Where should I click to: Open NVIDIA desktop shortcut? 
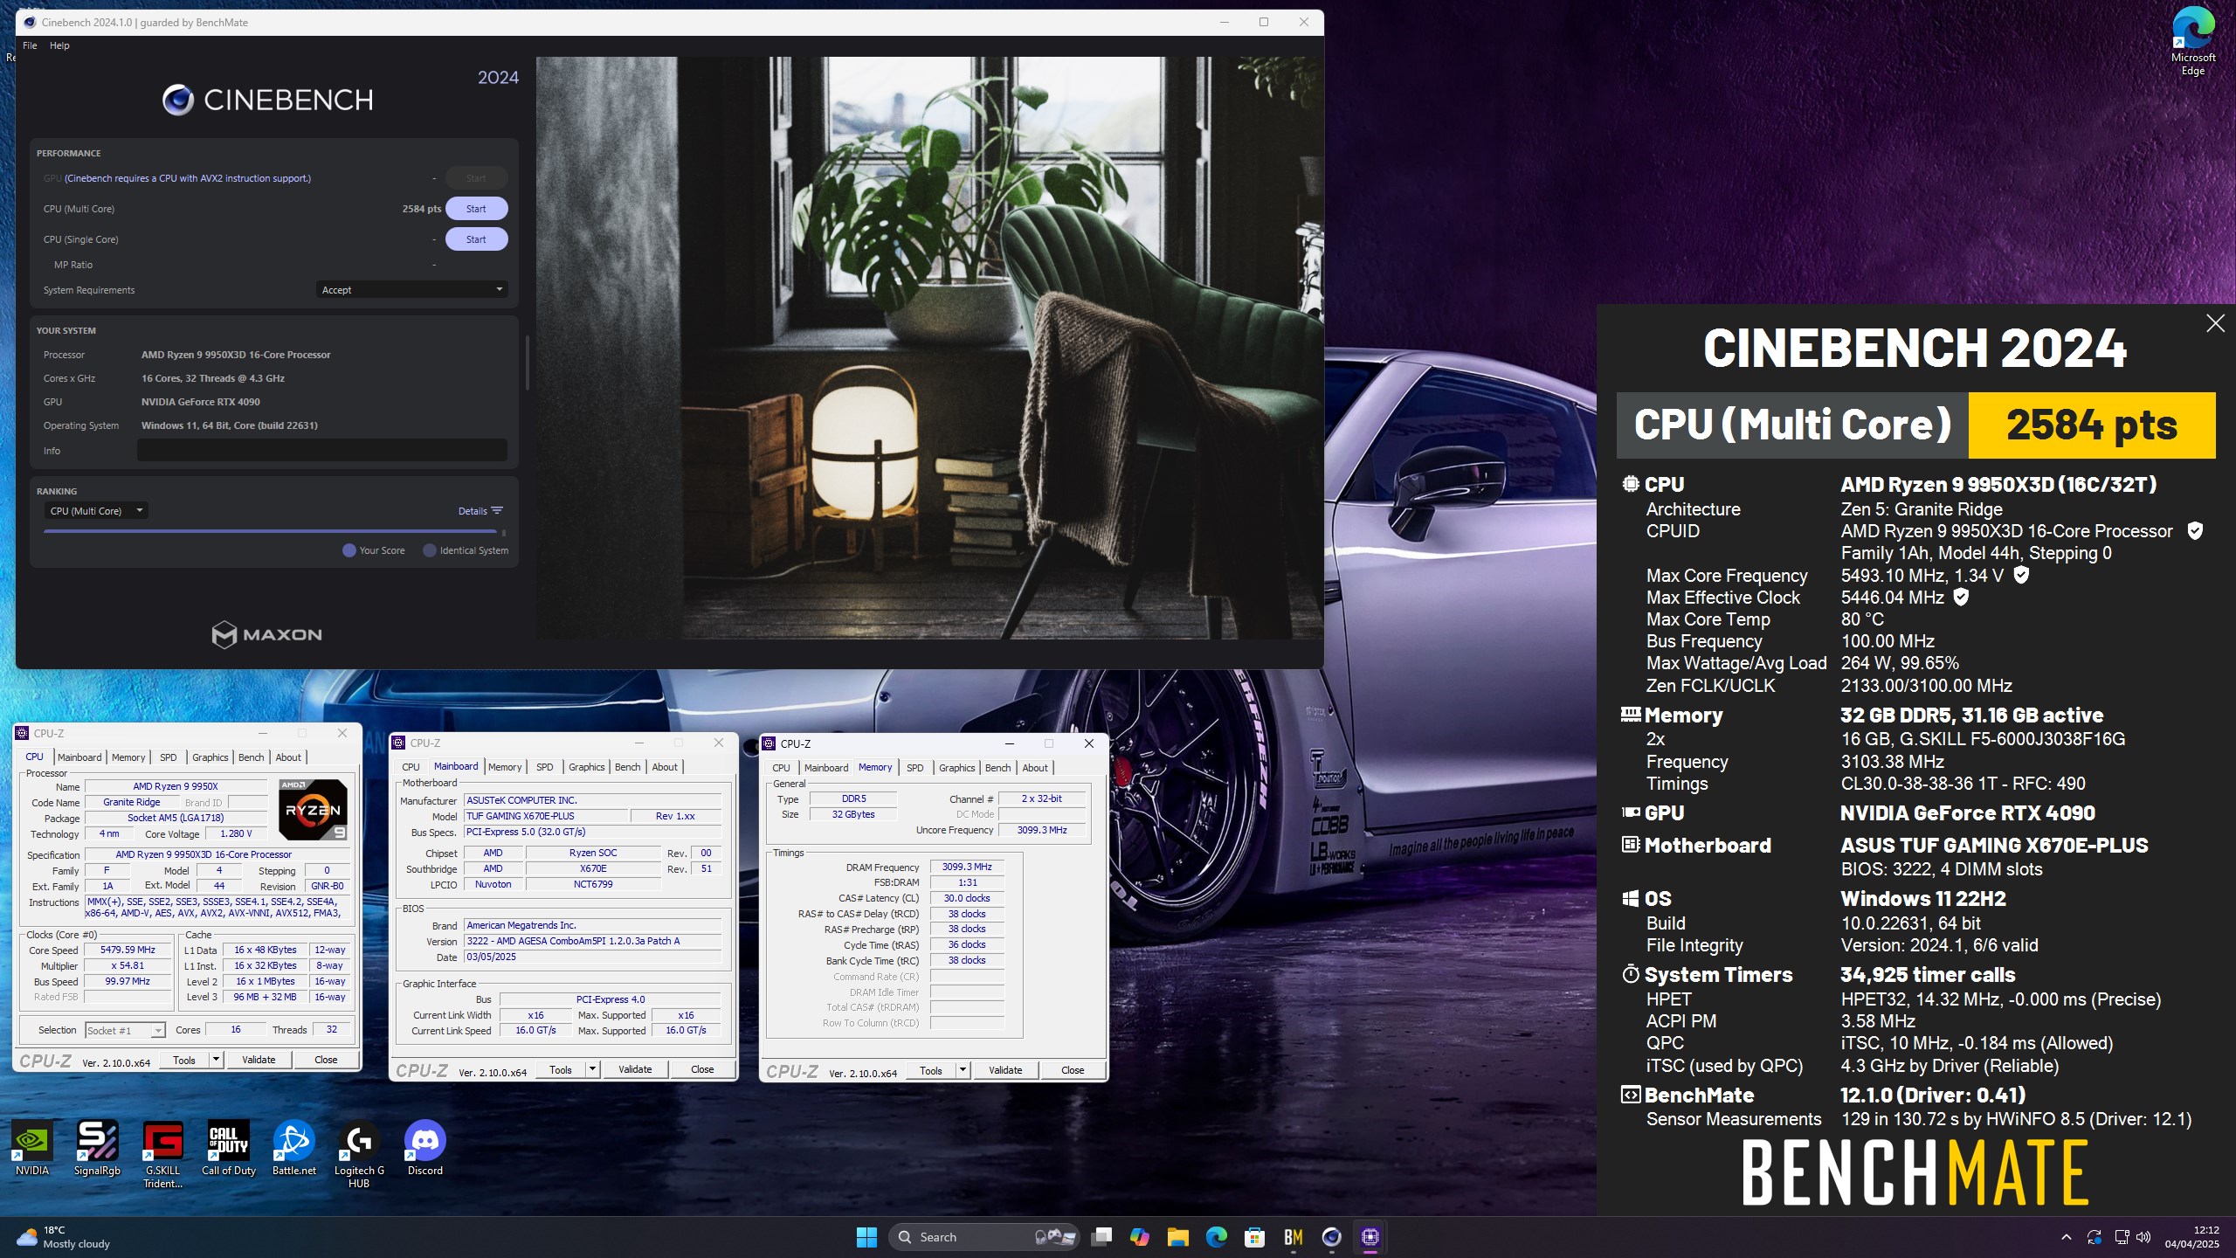tap(32, 1149)
